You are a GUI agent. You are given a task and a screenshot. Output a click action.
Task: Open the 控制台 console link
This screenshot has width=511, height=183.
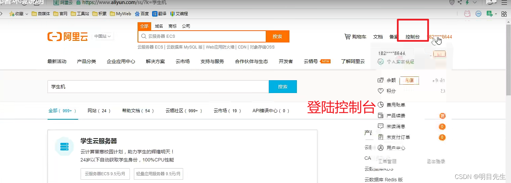tap(413, 37)
